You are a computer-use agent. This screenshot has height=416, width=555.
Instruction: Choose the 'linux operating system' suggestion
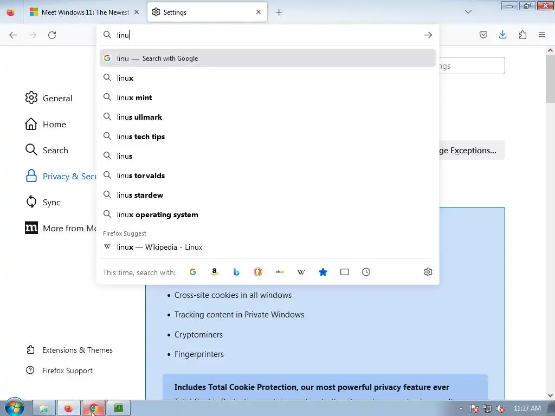click(x=268, y=214)
